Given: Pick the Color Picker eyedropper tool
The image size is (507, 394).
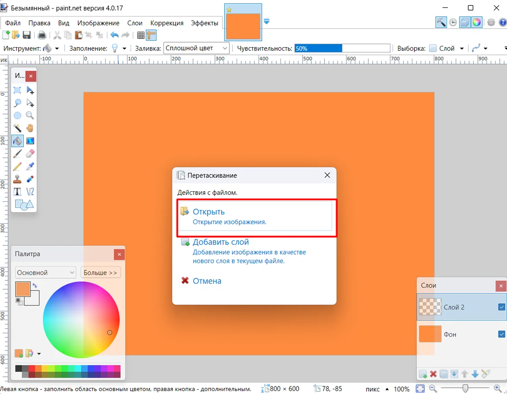Looking at the screenshot, I should [x=30, y=166].
